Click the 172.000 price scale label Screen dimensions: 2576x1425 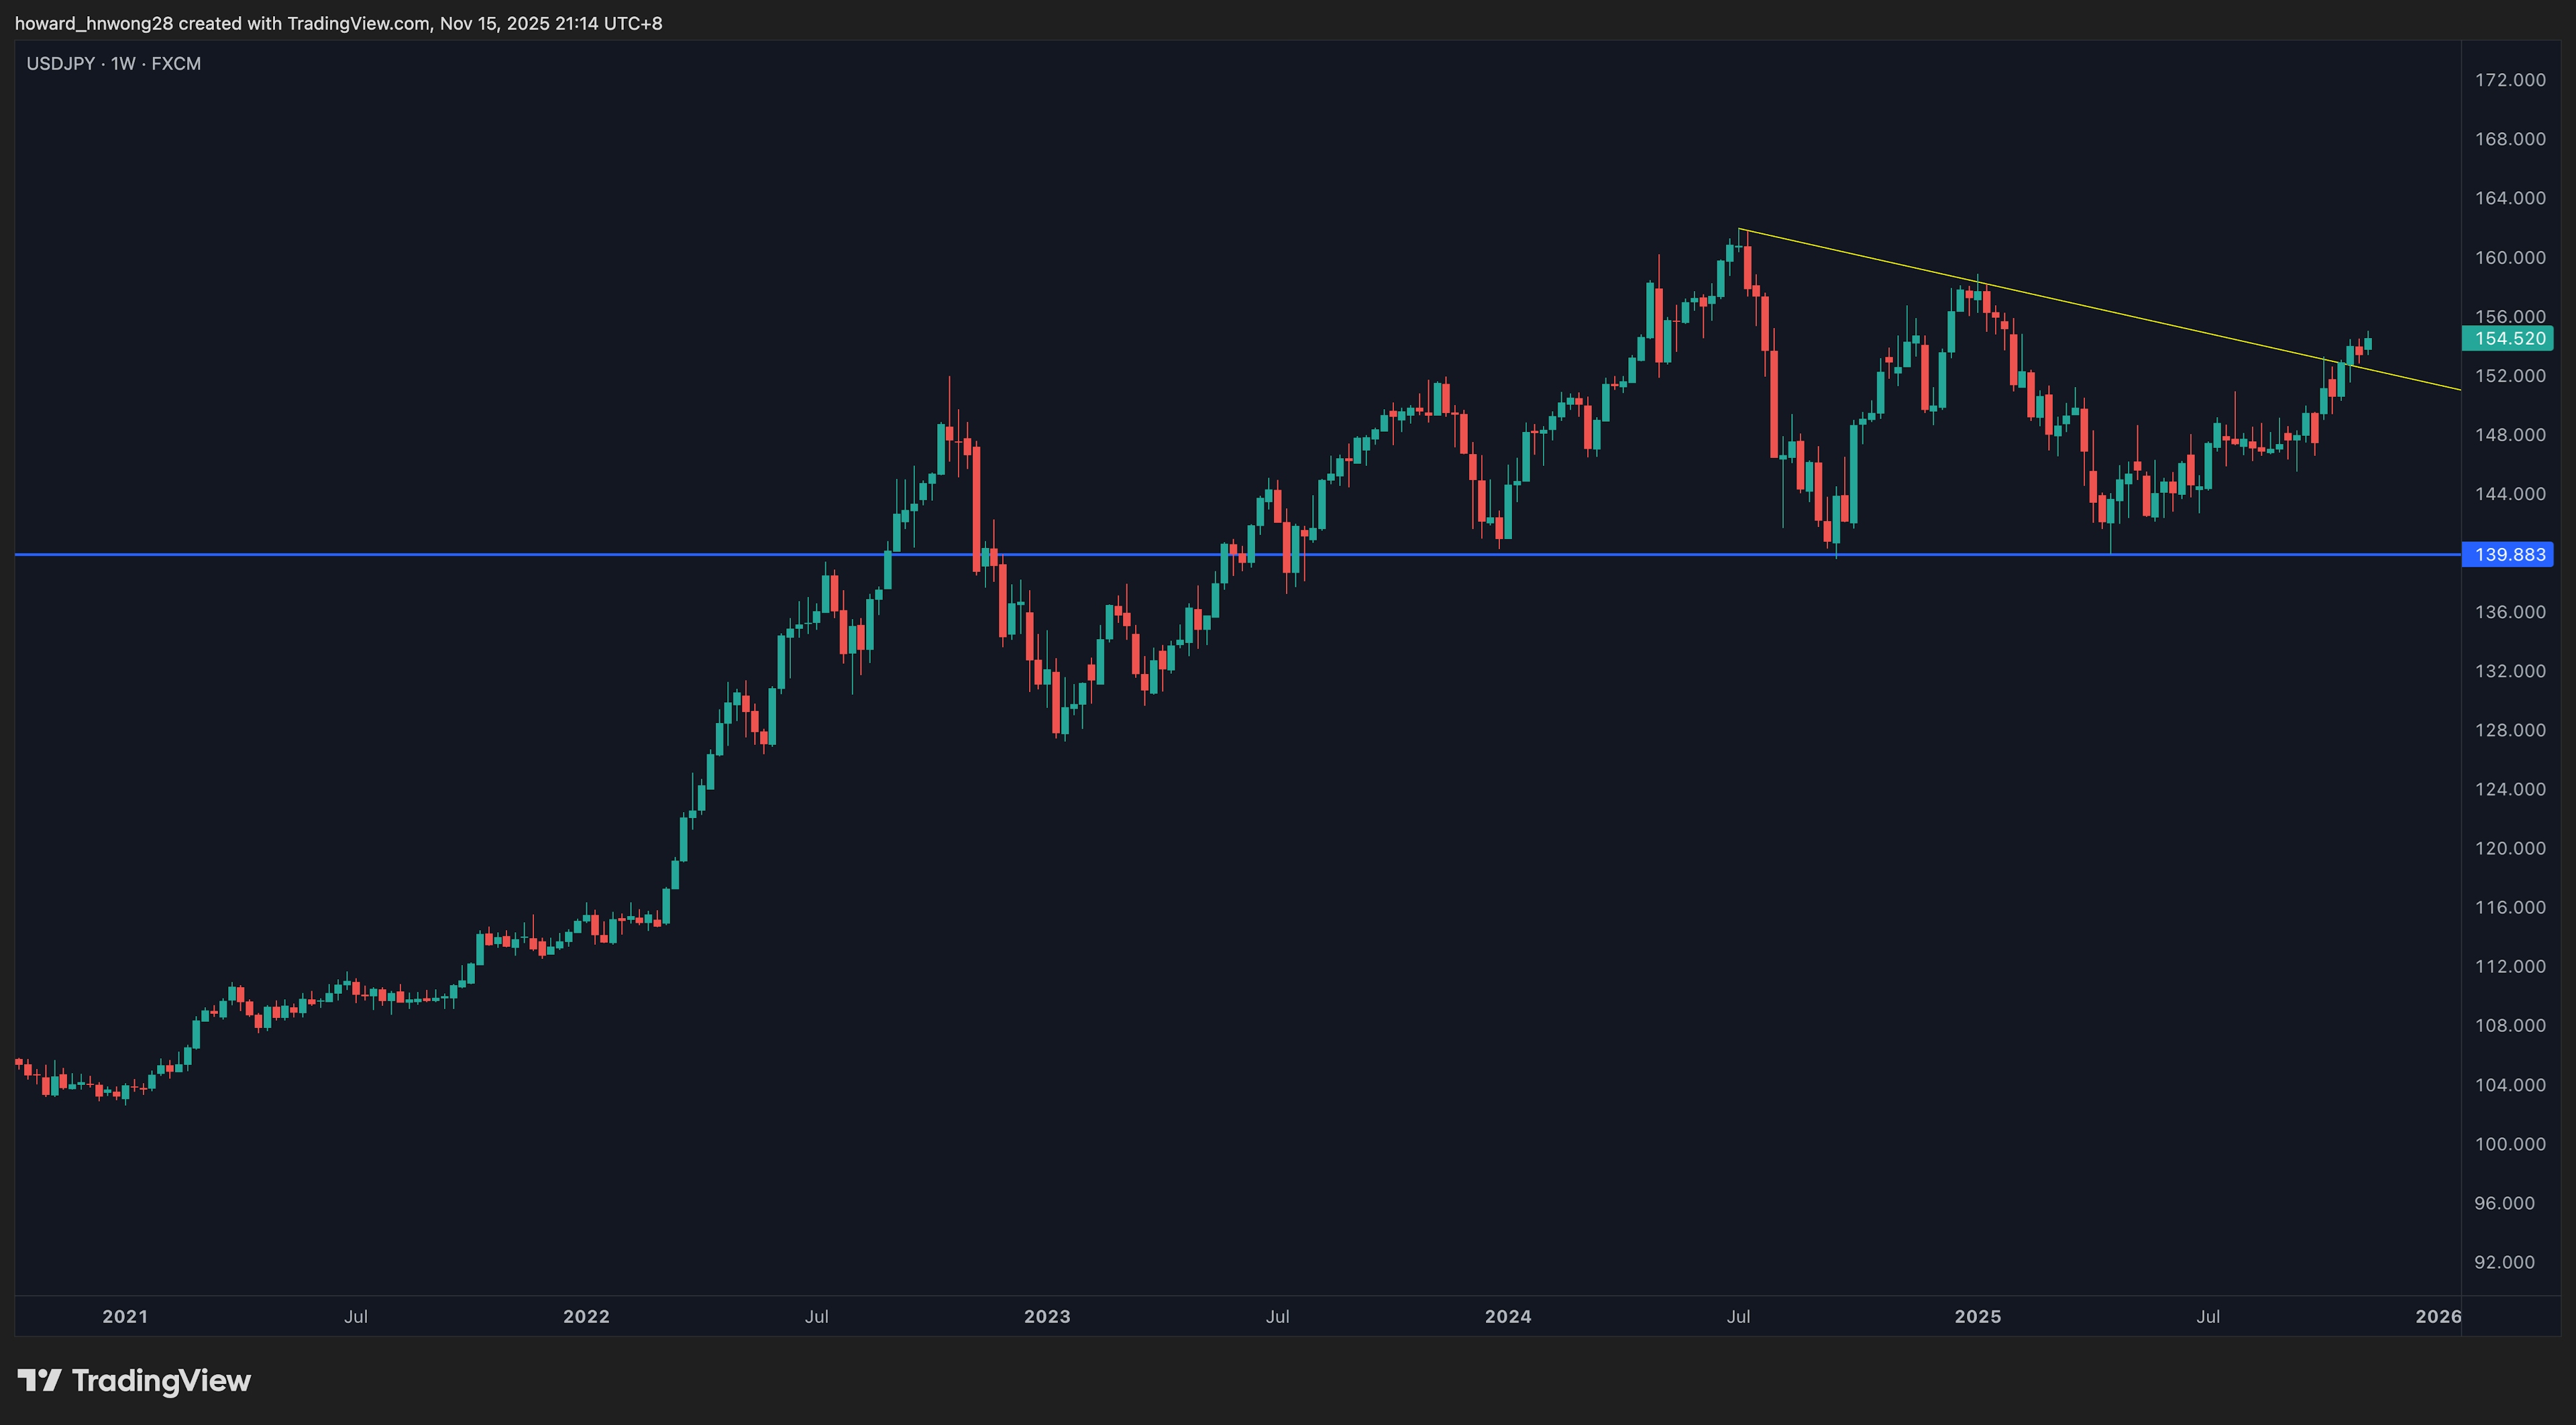tap(2509, 80)
